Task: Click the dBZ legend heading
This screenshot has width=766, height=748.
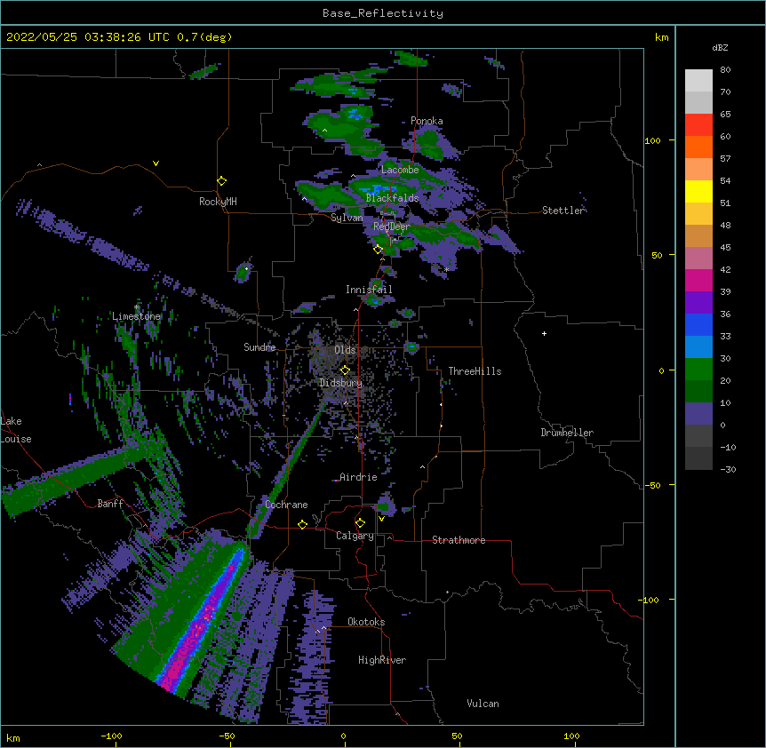Action: pyautogui.click(x=720, y=47)
